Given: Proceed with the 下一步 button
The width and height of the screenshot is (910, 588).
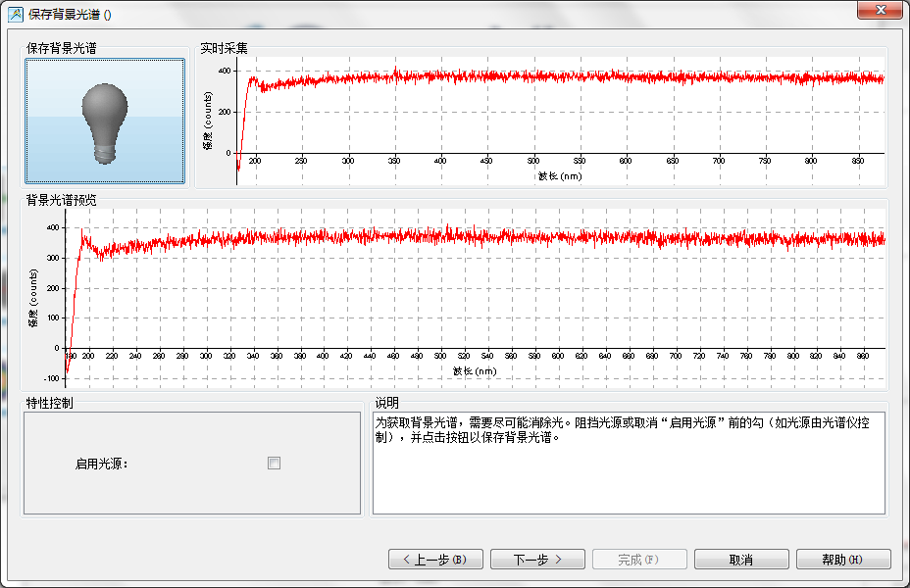Looking at the screenshot, I should point(537,560).
